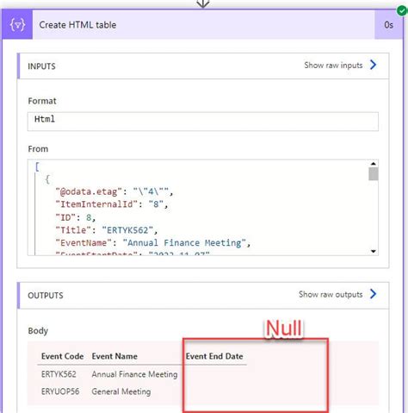The image size is (408, 413).
Task: Click the From label
Action: point(38,149)
